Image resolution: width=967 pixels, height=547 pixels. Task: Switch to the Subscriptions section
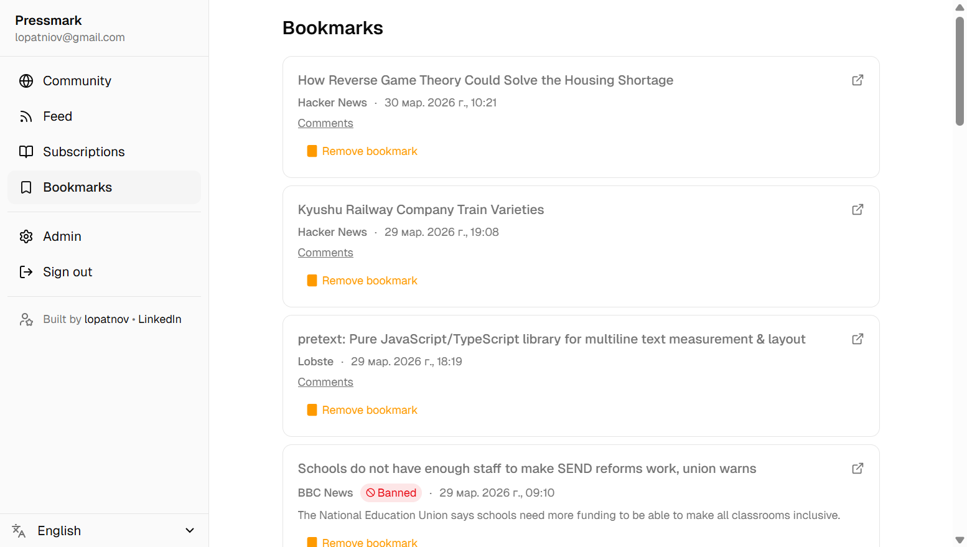[83, 151]
